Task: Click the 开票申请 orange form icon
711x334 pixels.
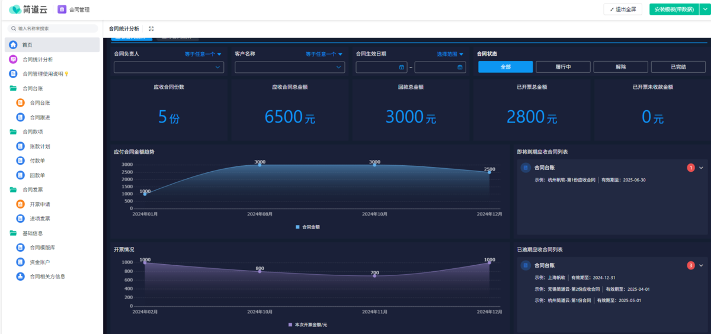Action: tap(21, 204)
